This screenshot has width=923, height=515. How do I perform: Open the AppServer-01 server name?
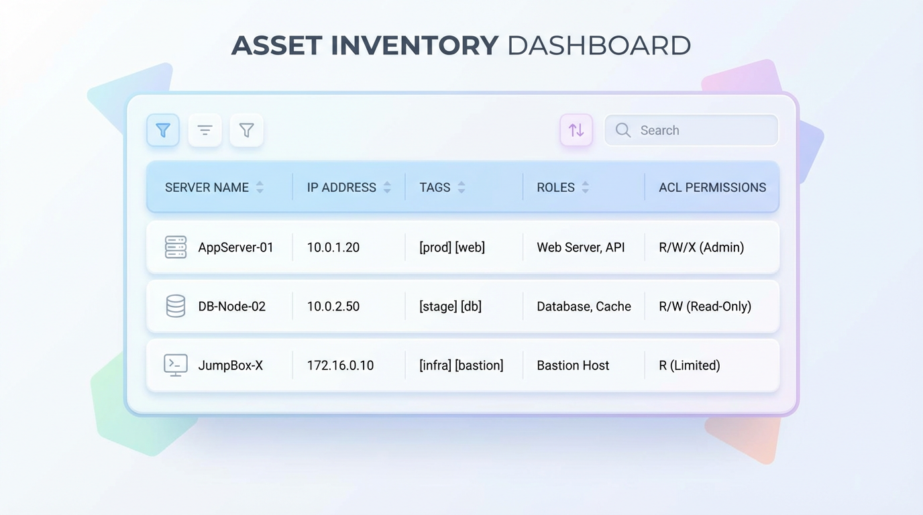point(235,247)
